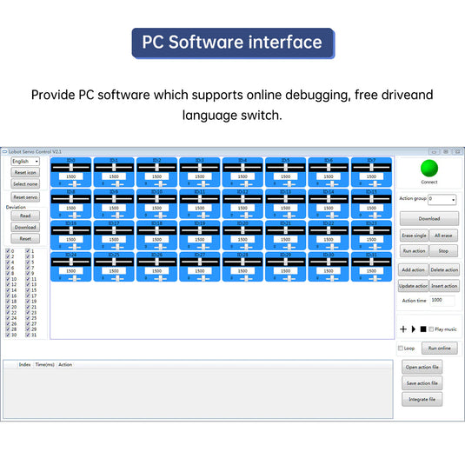465x465 pixels.
Task: Expand the Action group dropdown
Action: tap(442, 199)
